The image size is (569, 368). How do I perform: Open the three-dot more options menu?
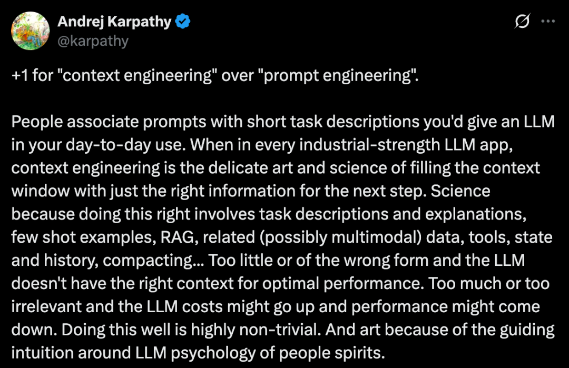(547, 21)
